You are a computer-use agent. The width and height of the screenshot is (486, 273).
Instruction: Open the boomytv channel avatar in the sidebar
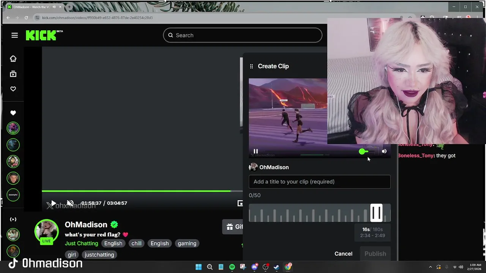(x=13, y=195)
